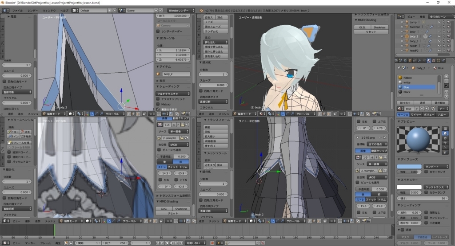Expand the 表示 panel
The width and height of the screenshot is (455, 246).
(x=161, y=81)
